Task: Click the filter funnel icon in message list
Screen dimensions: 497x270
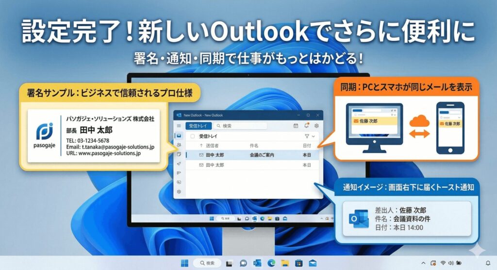Action: (307, 136)
